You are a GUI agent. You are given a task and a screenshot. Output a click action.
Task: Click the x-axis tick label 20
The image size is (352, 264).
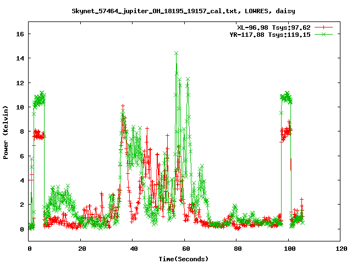point(82,249)
